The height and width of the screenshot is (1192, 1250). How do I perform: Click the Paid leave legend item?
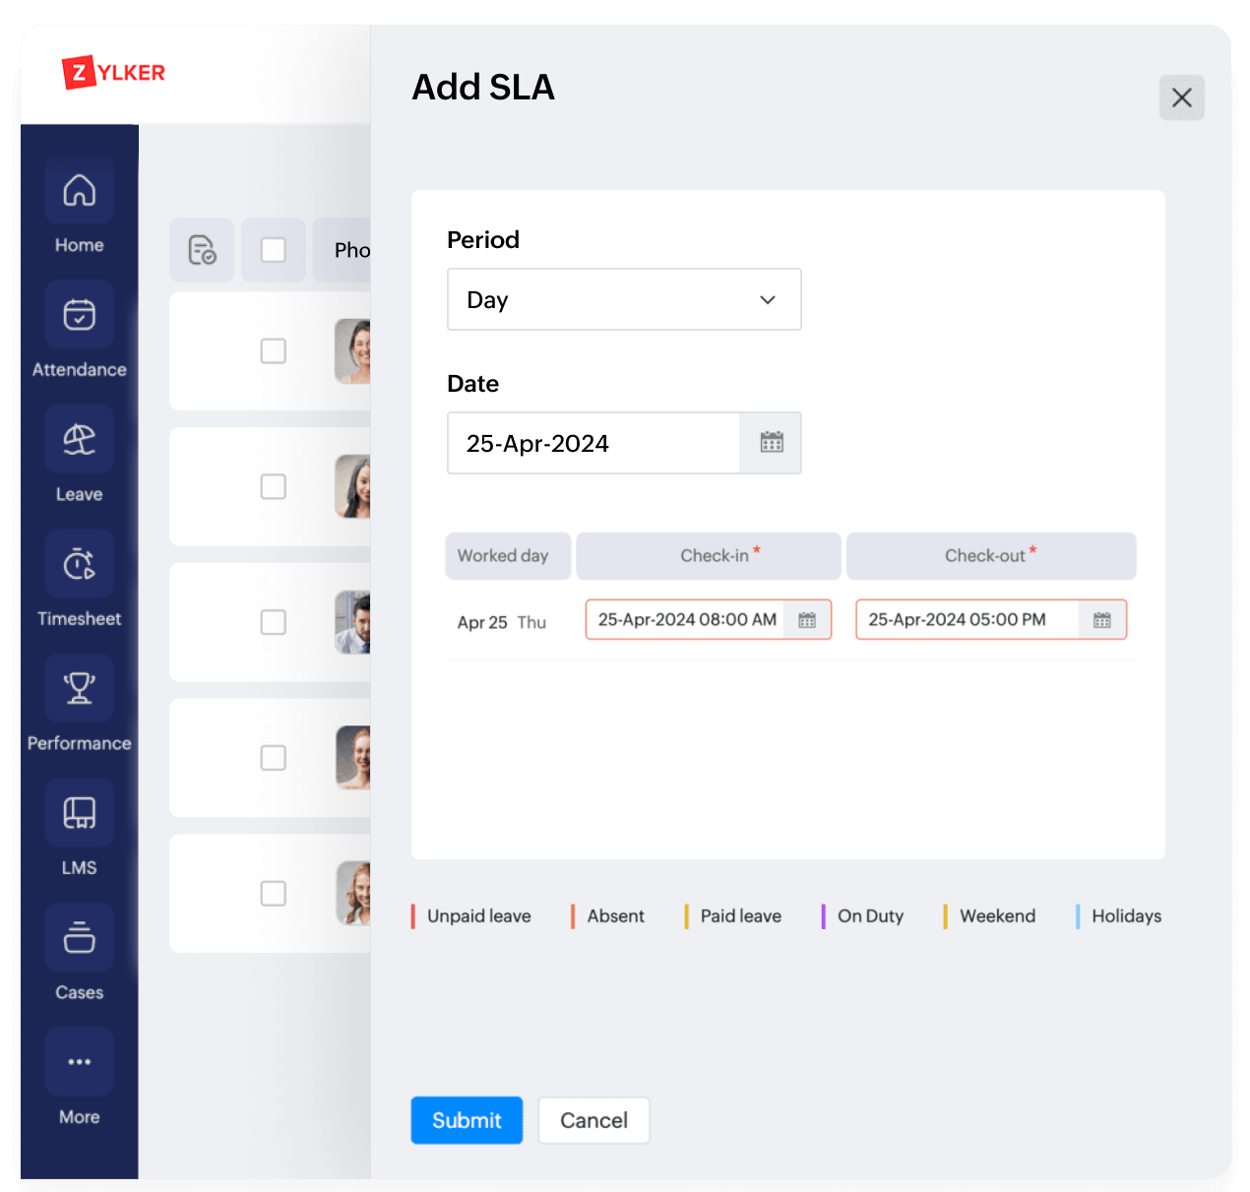pyautogui.click(x=733, y=916)
